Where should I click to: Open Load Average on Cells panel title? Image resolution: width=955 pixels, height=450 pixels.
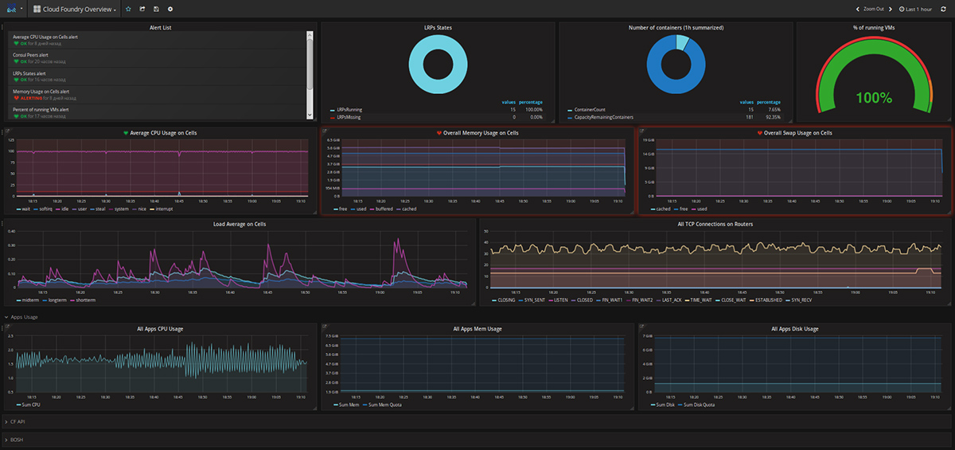point(240,225)
